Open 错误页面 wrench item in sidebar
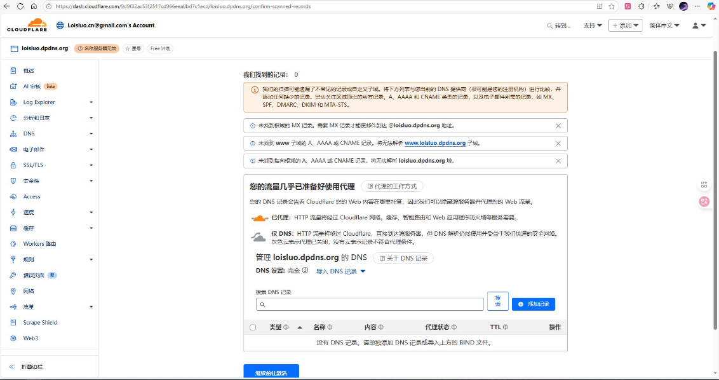The height and width of the screenshot is (380, 719). (x=34, y=275)
